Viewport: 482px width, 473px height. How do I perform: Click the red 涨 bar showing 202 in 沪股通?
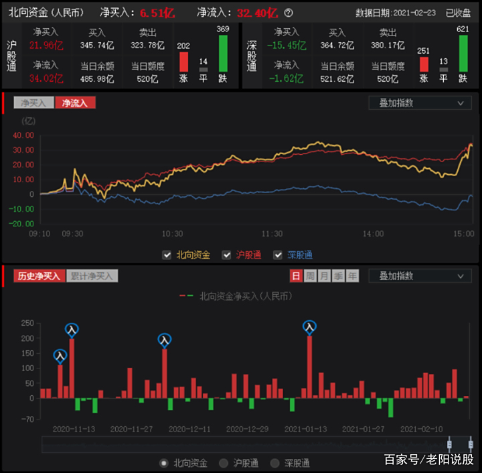click(183, 62)
